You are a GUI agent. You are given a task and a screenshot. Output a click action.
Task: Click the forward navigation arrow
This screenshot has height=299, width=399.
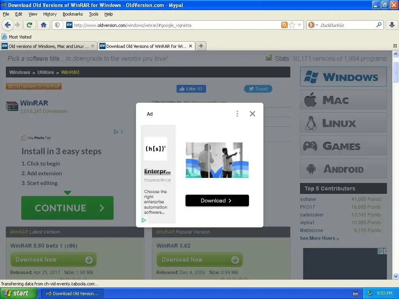[x=17, y=25]
